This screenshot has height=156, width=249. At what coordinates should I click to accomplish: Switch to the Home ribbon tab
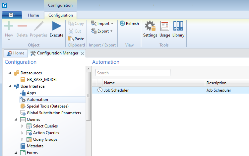(33, 15)
